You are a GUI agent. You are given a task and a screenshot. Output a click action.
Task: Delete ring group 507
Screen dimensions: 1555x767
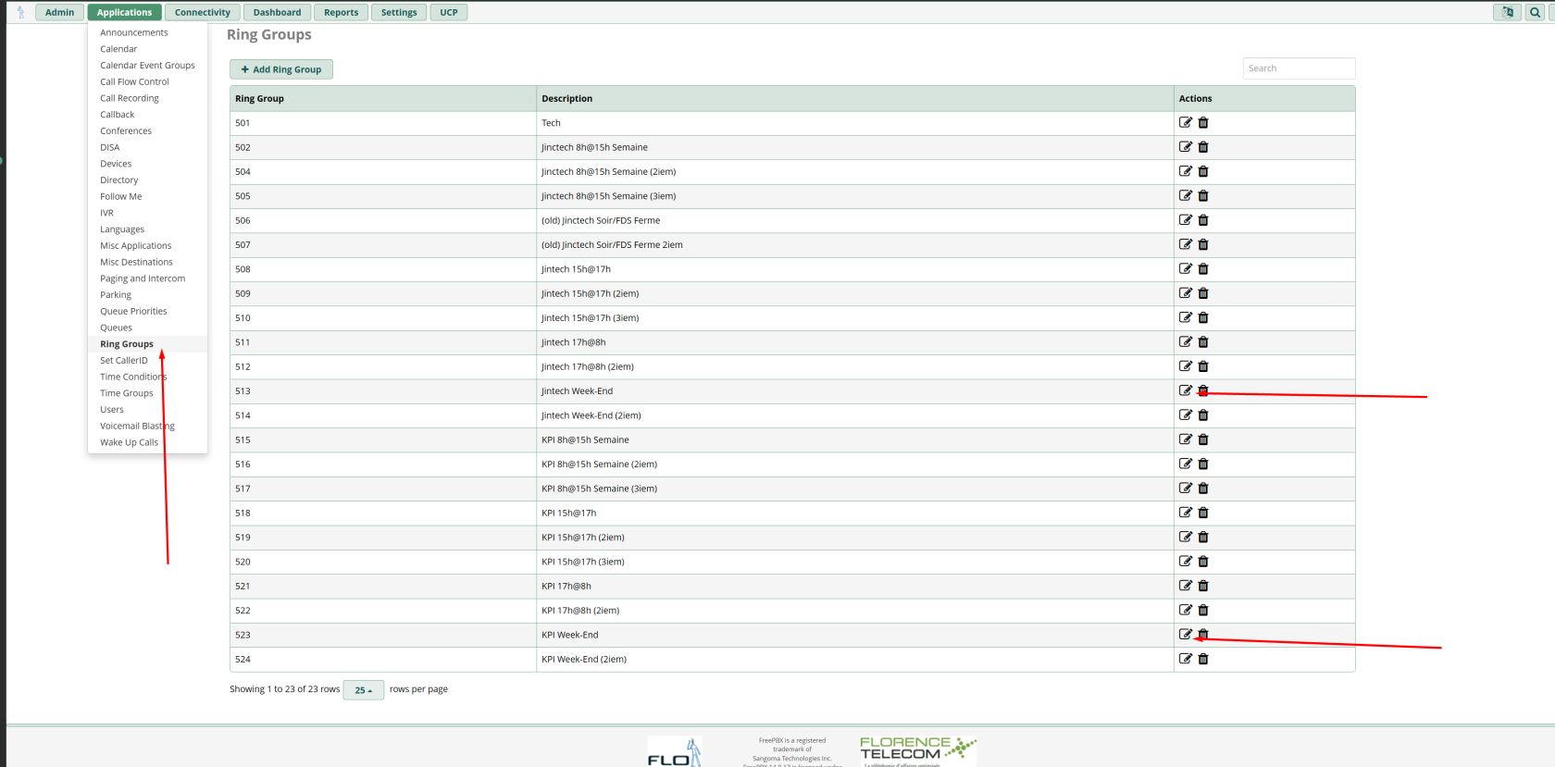click(1203, 244)
